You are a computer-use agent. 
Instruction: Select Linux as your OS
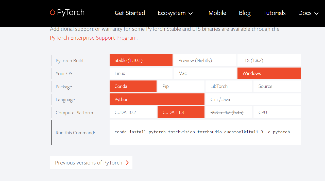tap(141, 73)
